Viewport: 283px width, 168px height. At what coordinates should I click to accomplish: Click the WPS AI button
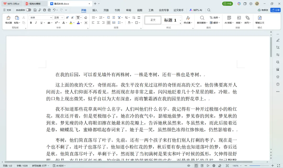pyautogui.click(x=196, y=10)
